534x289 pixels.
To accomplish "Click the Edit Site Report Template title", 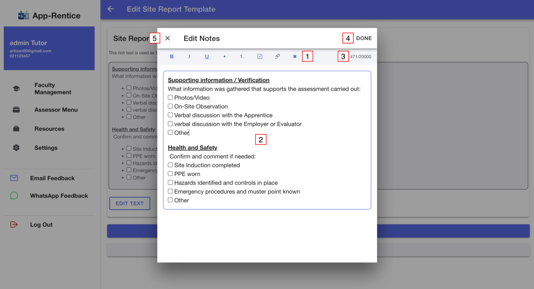I will point(171,9).
